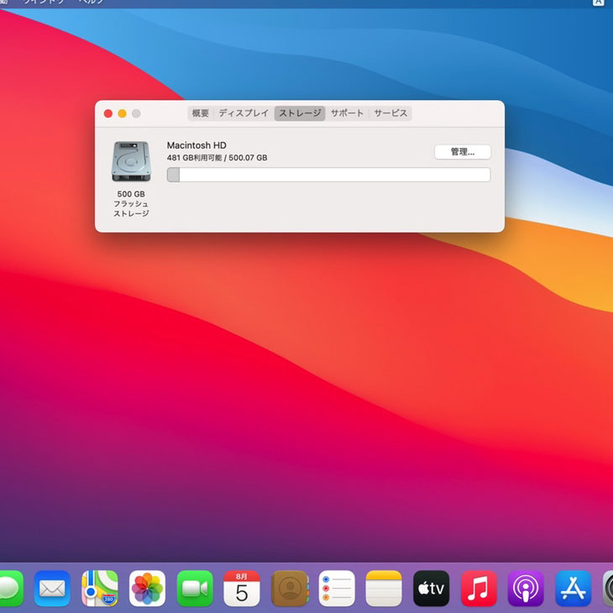This screenshot has height=613, width=613.
Task: Open the サポート tab
Action: point(347,113)
